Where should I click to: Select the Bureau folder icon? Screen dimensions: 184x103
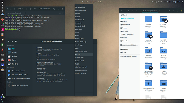pyautogui.click(x=148, y=19)
